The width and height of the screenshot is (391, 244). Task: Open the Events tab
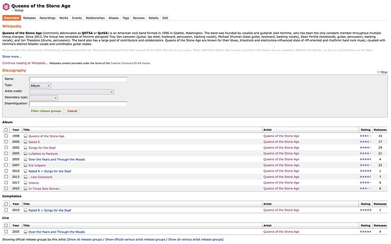[77, 18]
